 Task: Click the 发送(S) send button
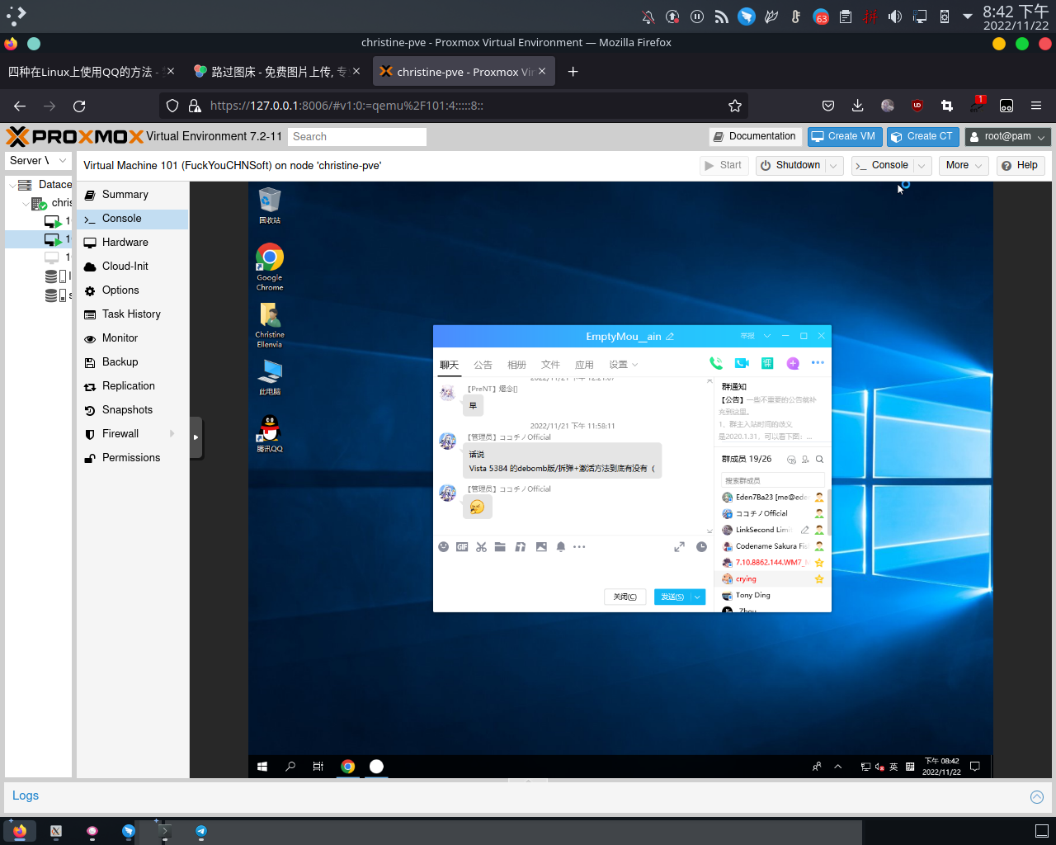(x=672, y=597)
